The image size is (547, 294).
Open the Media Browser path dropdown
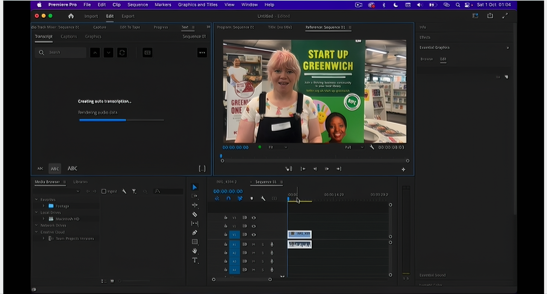(57, 191)
